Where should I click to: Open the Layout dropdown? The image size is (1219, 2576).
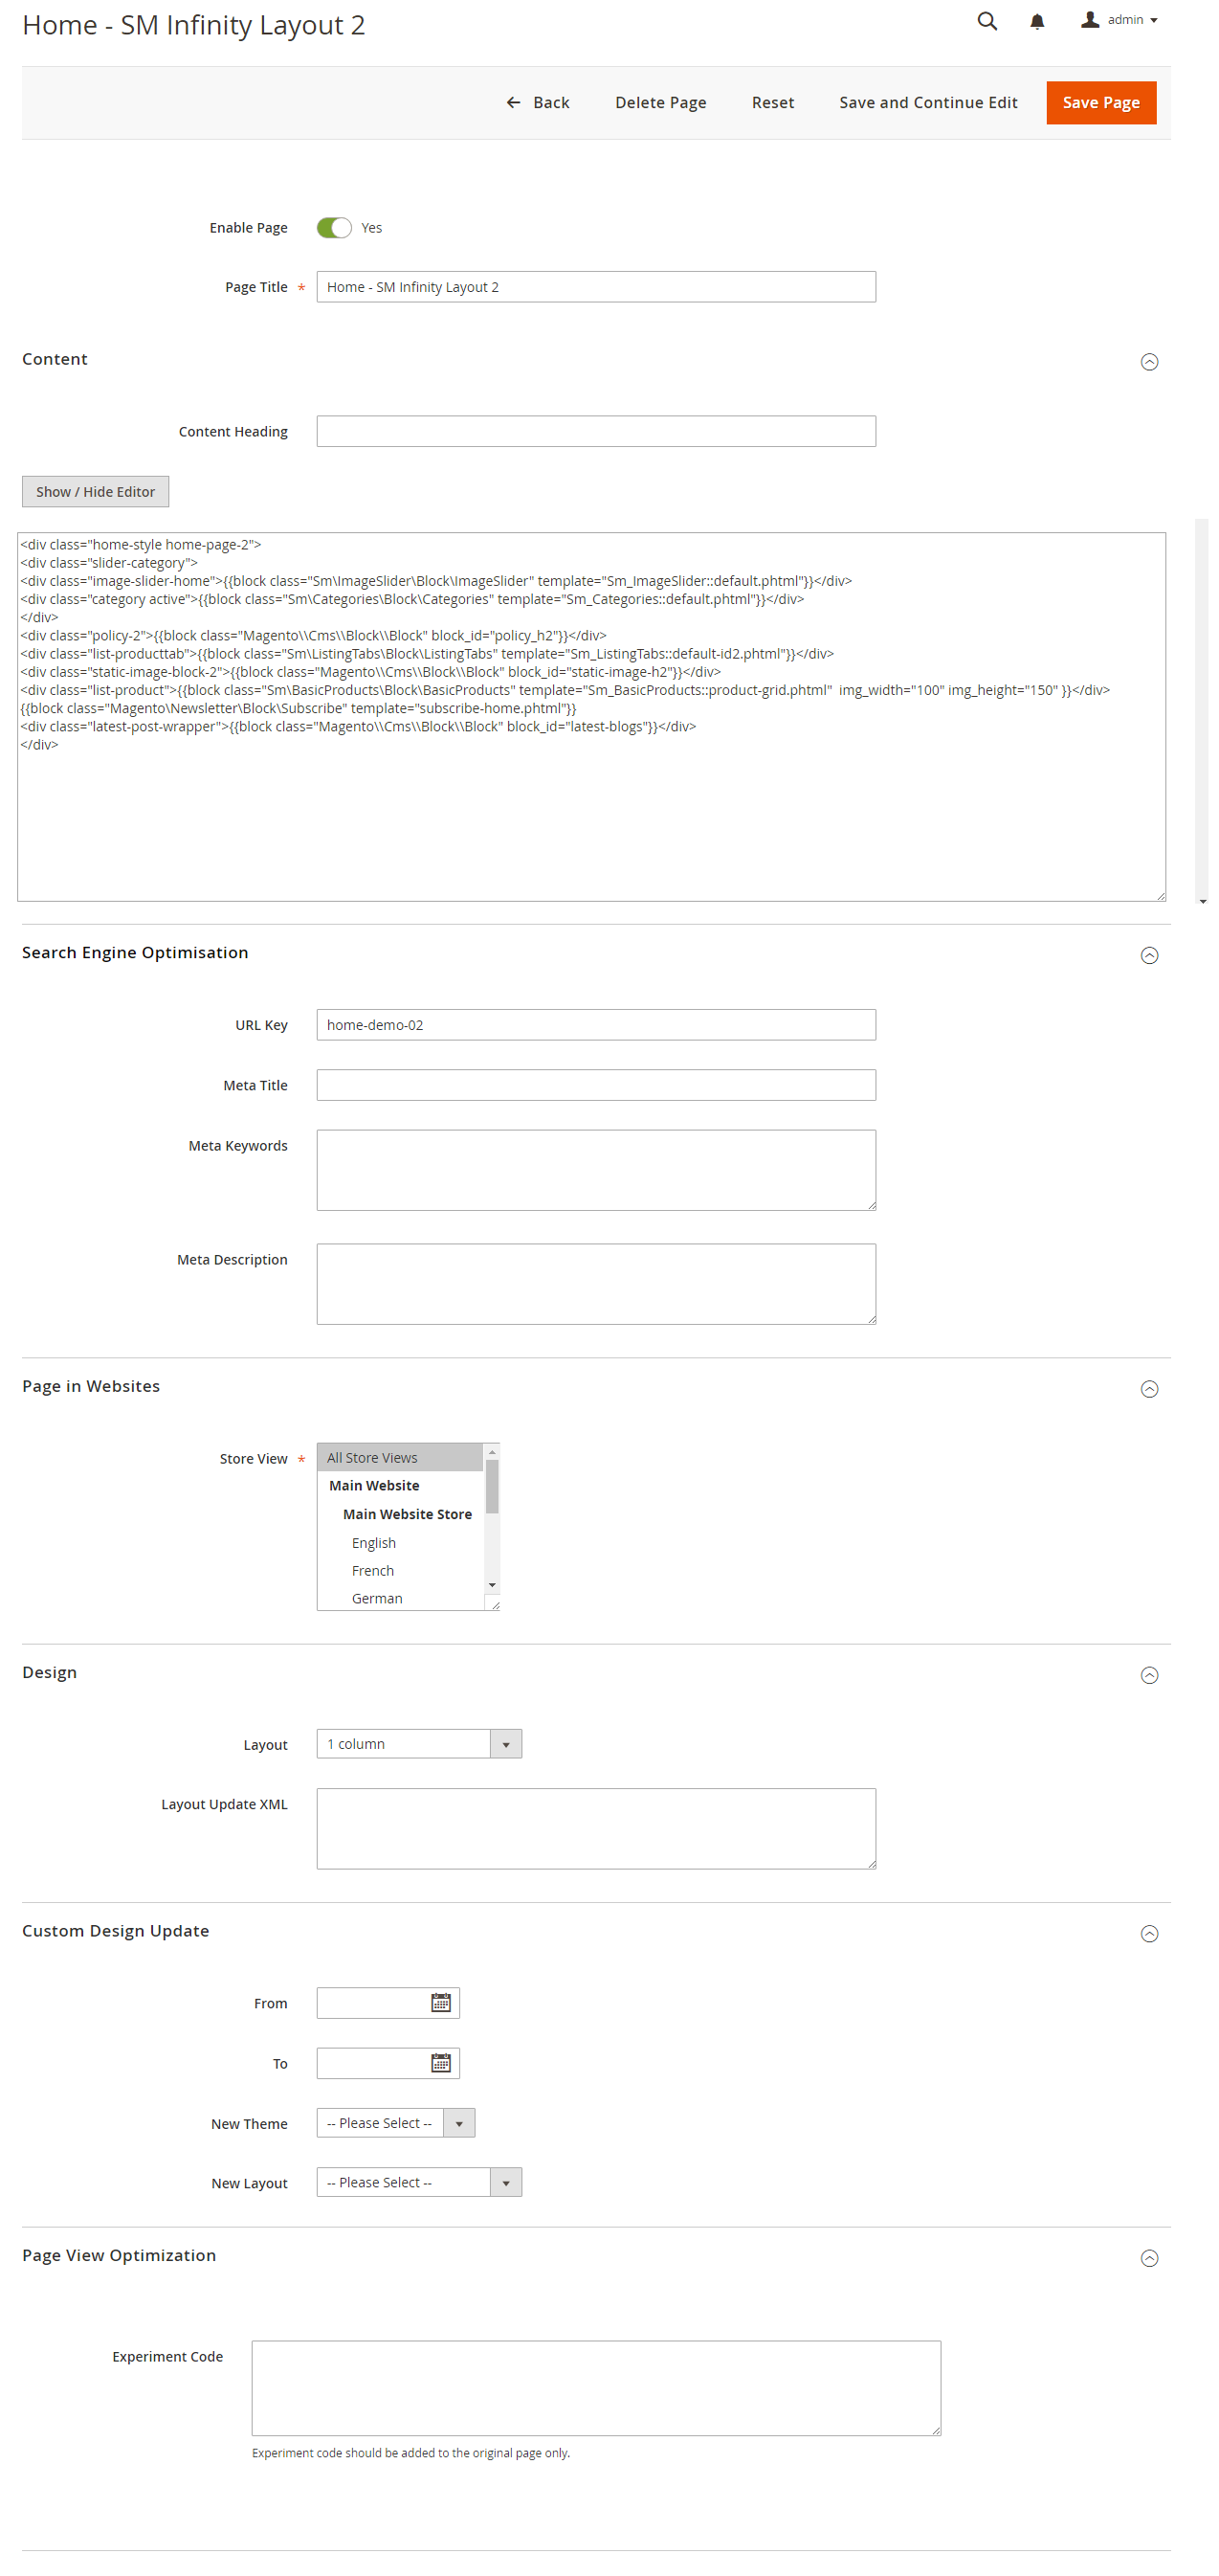[x=419, y=1743]
